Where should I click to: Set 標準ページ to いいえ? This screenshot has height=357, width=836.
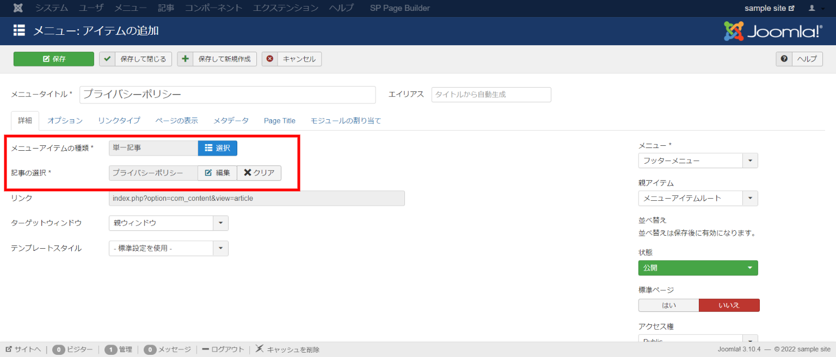click(729, 305)
